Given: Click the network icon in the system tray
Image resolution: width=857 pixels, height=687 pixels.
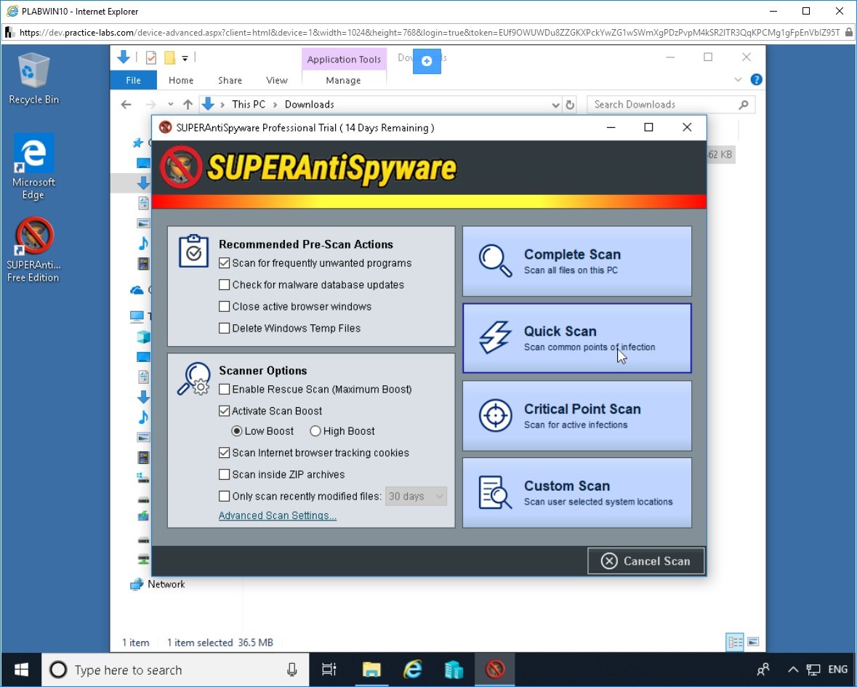Looking at the screenshot, I should [813, 670].
